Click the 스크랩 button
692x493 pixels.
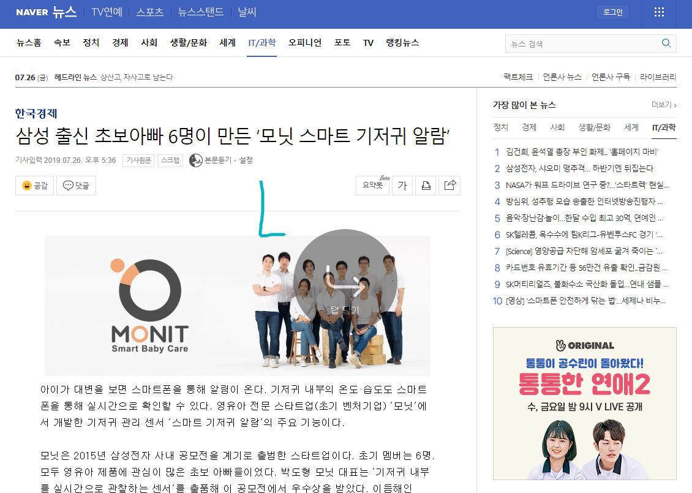tap(170, 160)
